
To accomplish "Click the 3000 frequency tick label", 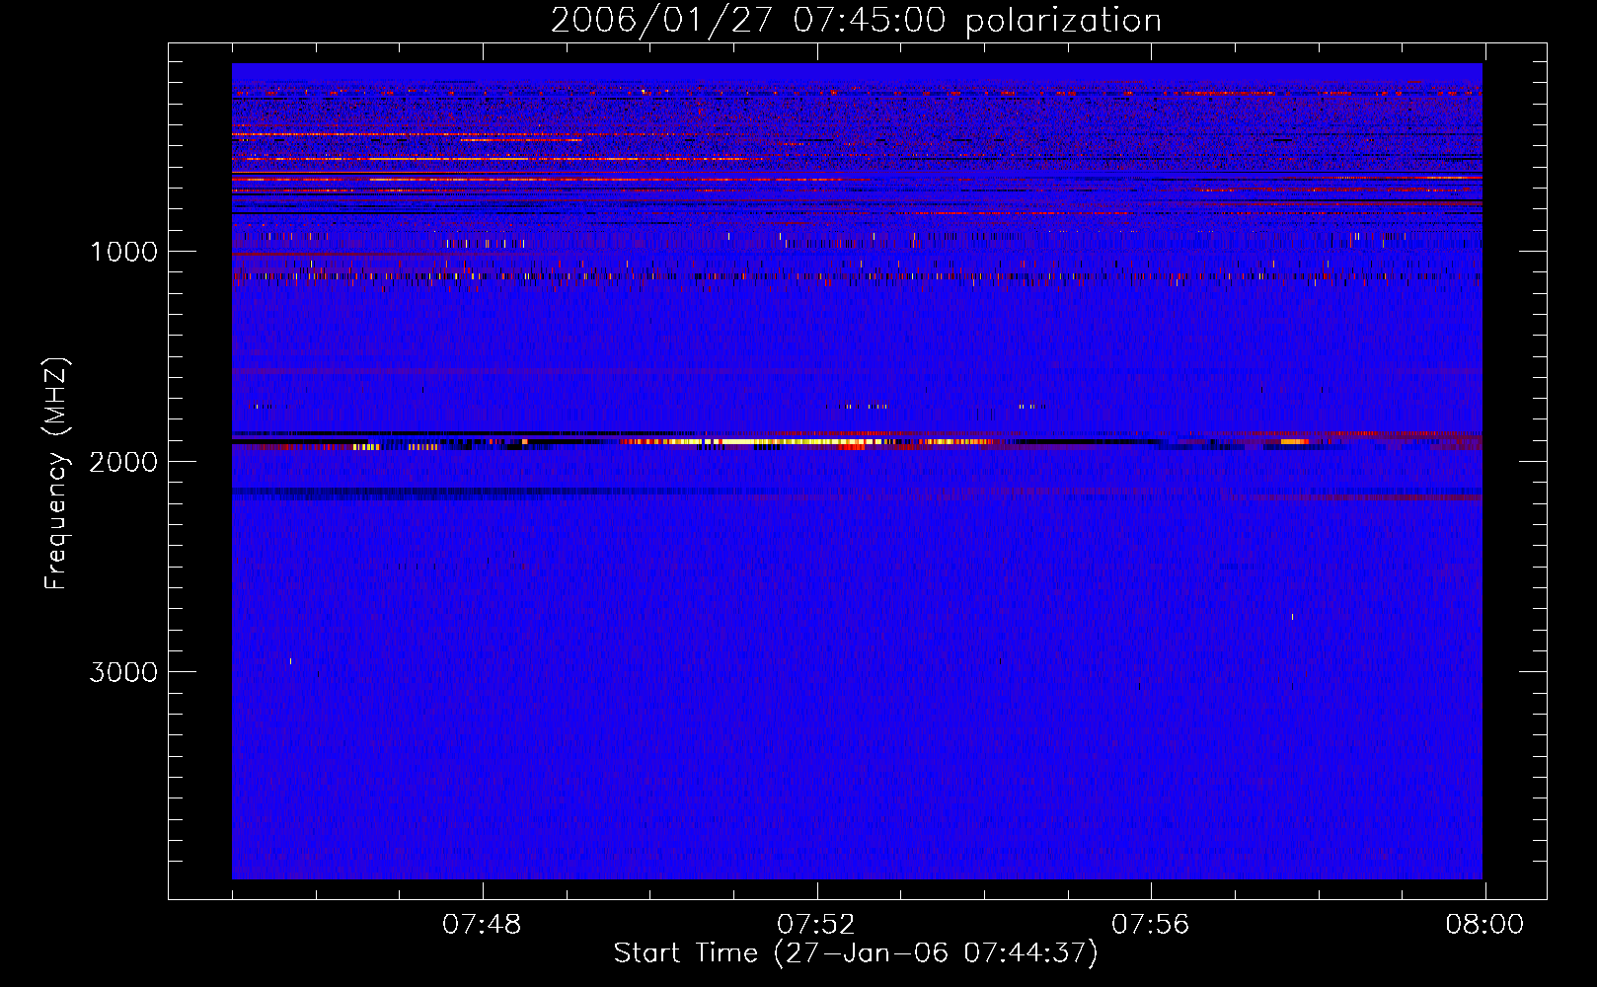I will click(123, 672).
